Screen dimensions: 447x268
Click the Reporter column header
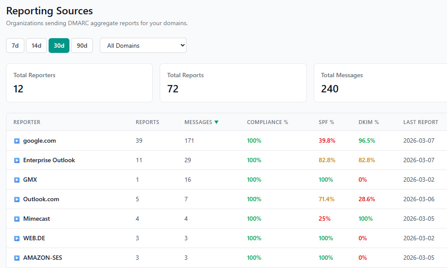(27, 122)
